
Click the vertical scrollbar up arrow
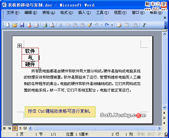pos(164,34)
